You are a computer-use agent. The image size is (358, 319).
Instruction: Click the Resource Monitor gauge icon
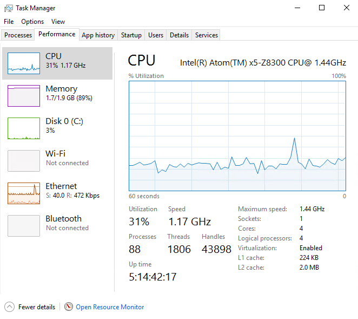[69, 307]
